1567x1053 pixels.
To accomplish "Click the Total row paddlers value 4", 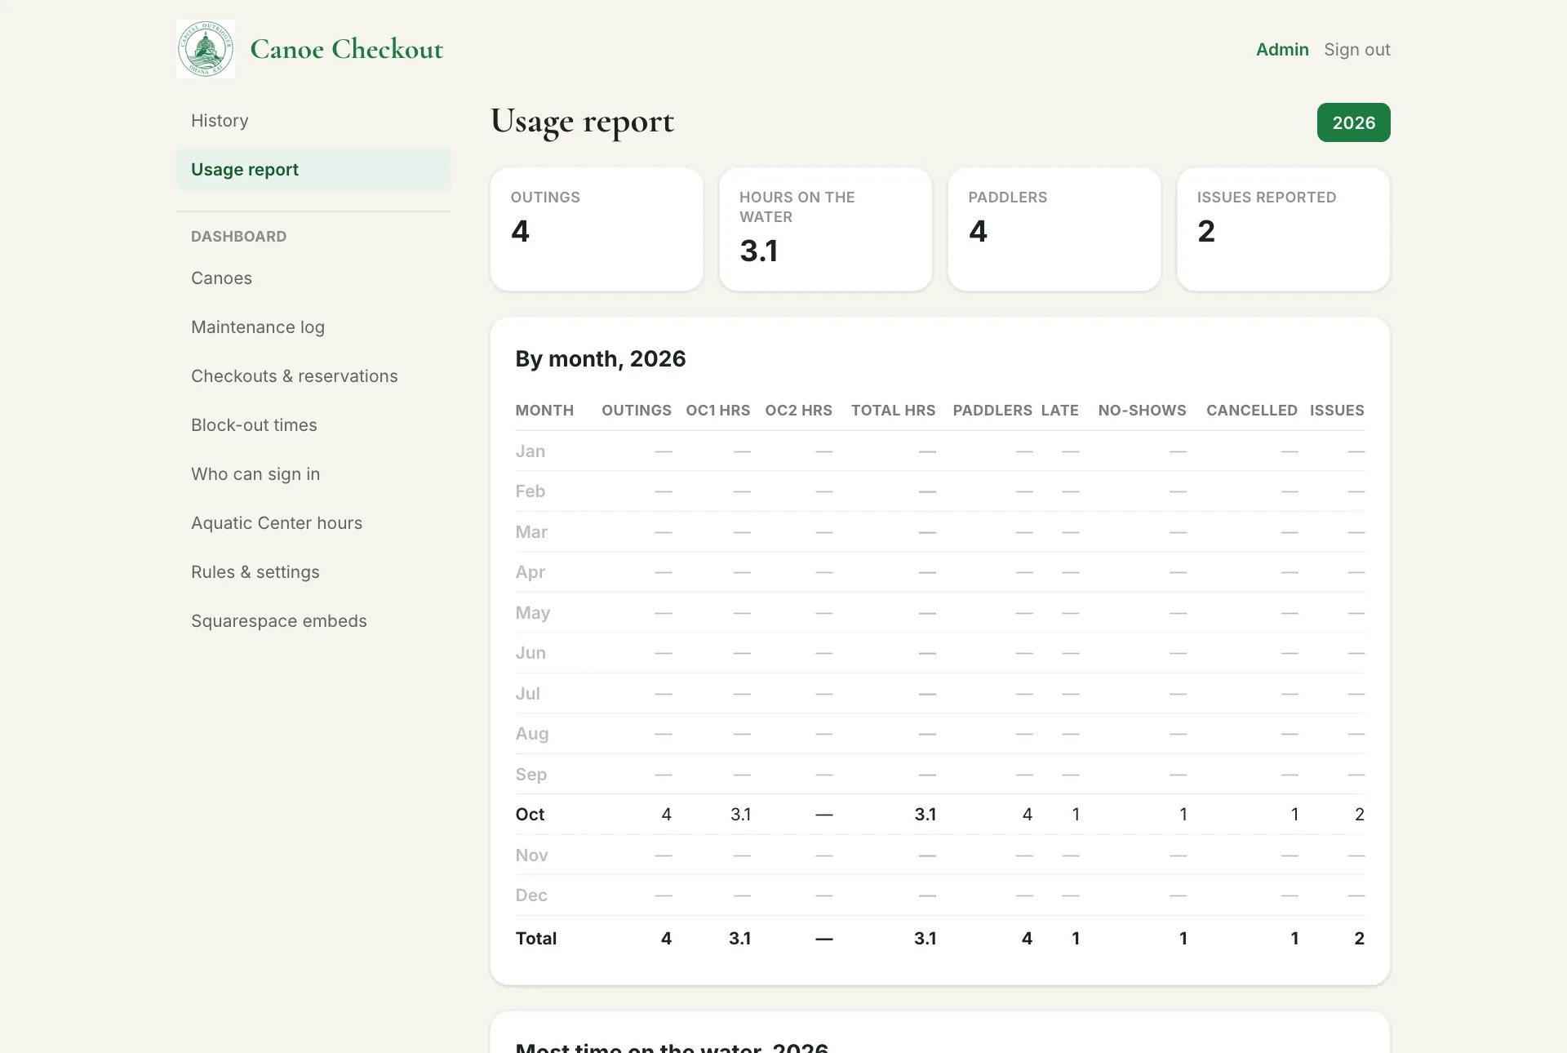I will click(1027, 939).
